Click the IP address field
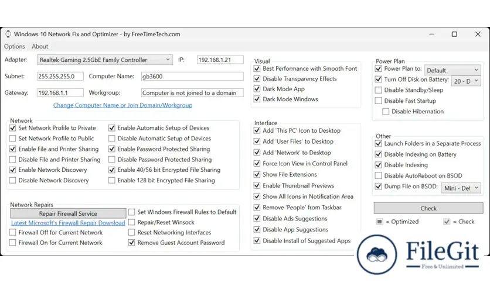 (x=220, y=60)
